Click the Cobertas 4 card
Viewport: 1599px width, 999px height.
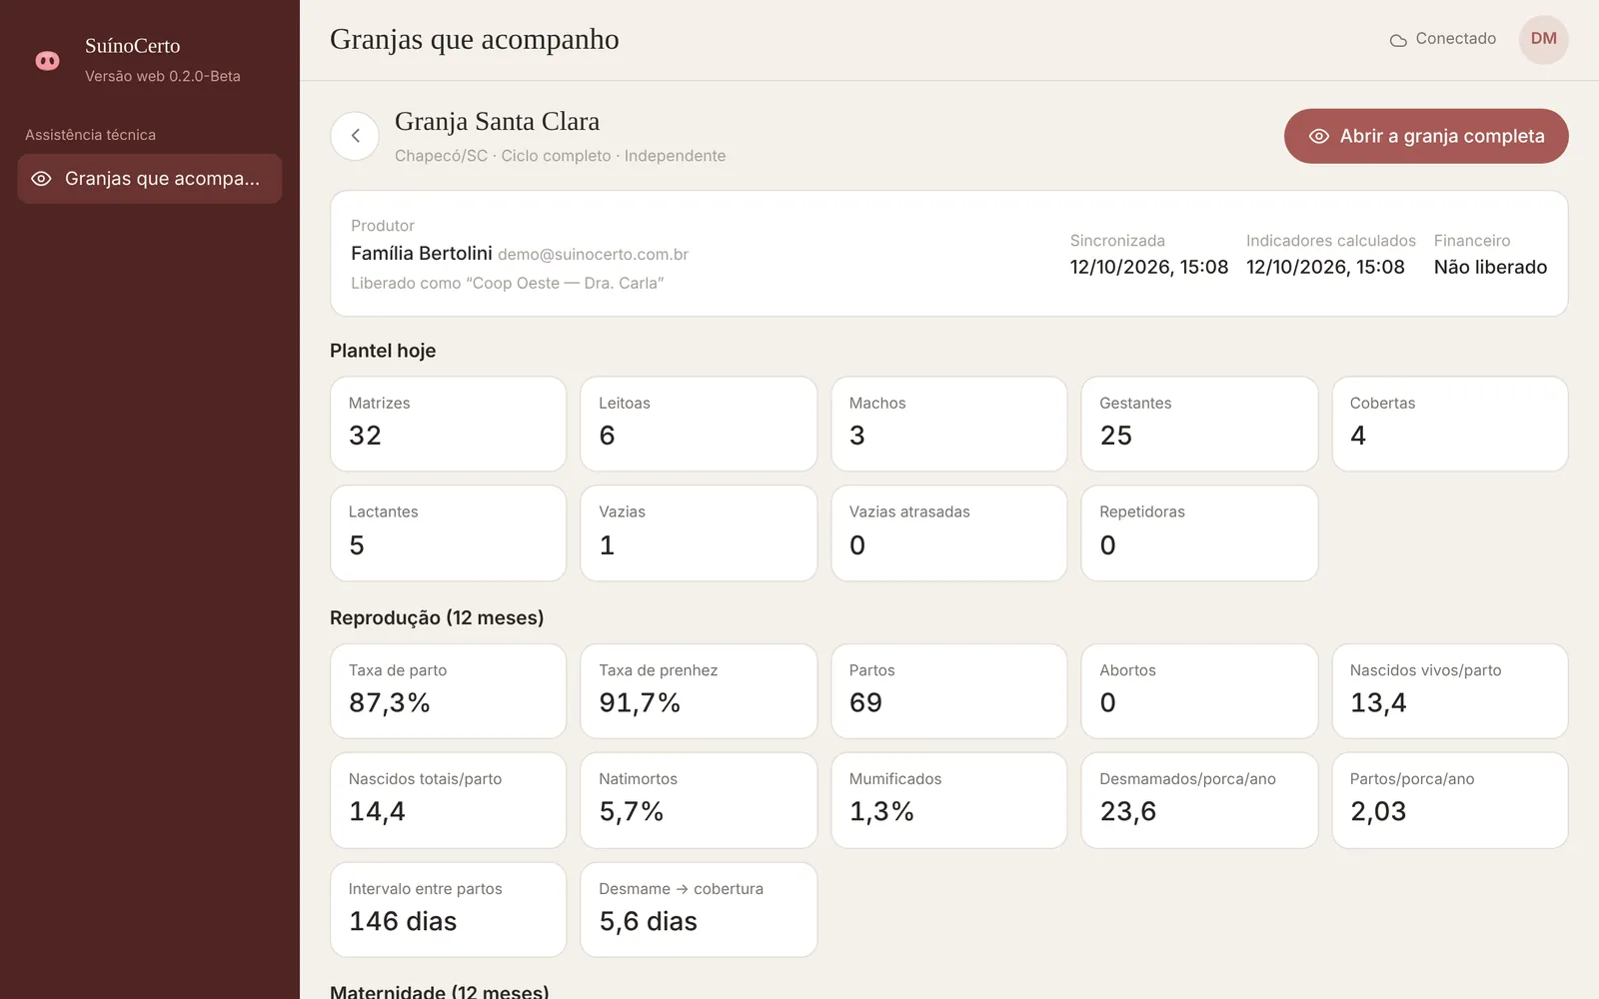click(x=1449, y=424)
